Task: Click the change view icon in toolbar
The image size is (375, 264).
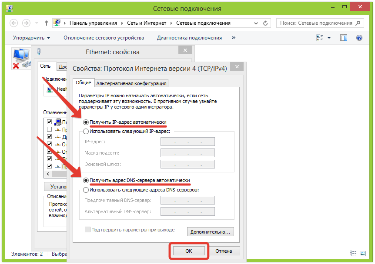Action: 320,38
